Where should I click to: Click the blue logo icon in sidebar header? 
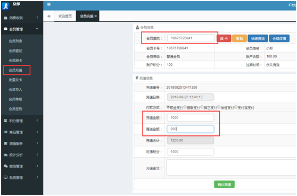[x=6, y=6]
